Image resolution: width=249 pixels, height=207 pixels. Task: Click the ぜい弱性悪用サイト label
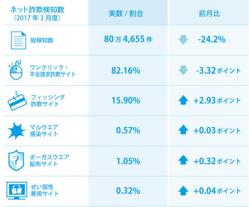(x=44, y=190)
